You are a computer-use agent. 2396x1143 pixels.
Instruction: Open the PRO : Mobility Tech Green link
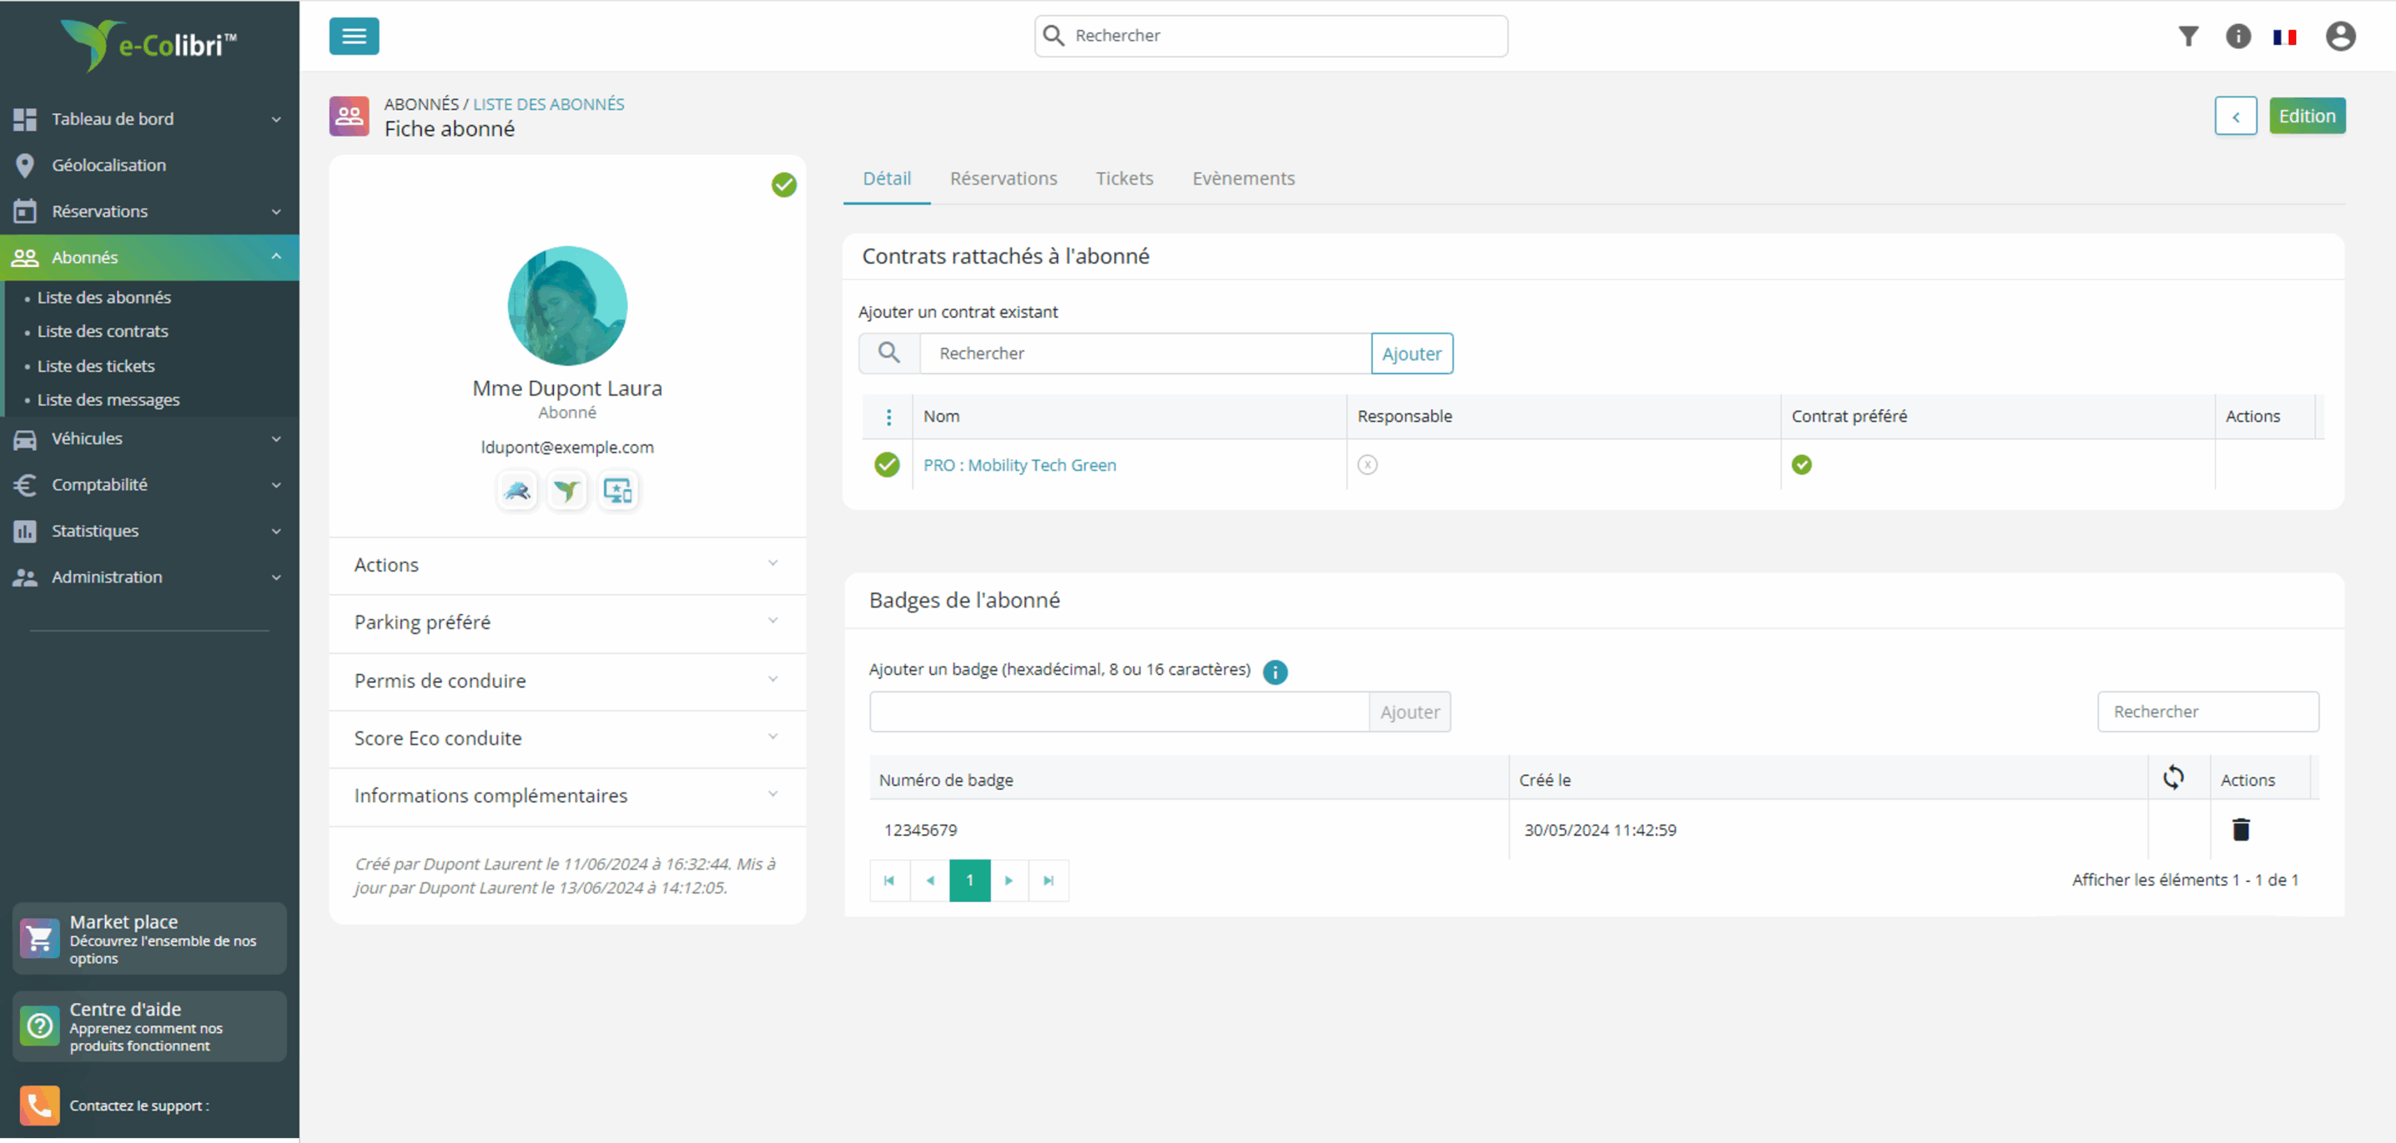point(1019,465)
